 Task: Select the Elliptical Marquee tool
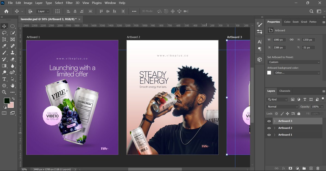12,26
